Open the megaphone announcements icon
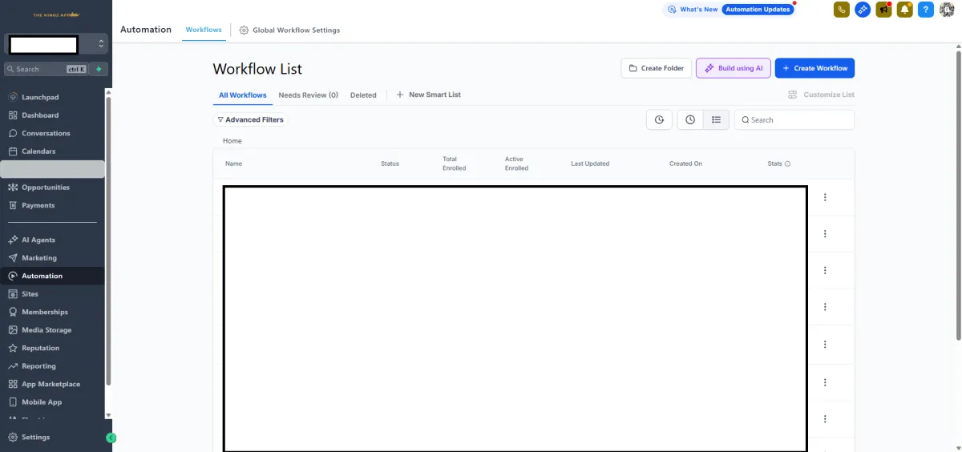This screenshot has height=452, width=962. 883,10
